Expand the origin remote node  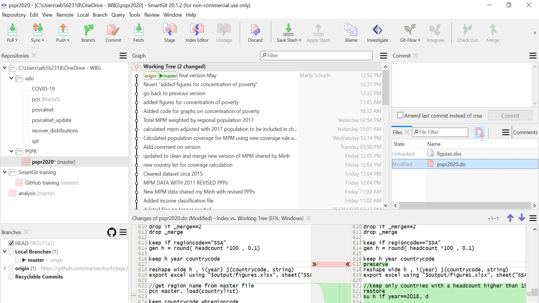tap(5, 268)
